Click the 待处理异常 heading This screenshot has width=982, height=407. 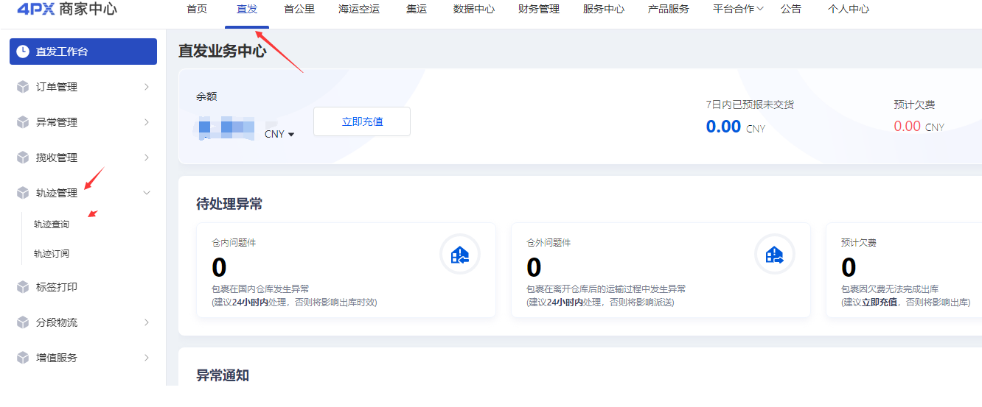coord(229,204)
